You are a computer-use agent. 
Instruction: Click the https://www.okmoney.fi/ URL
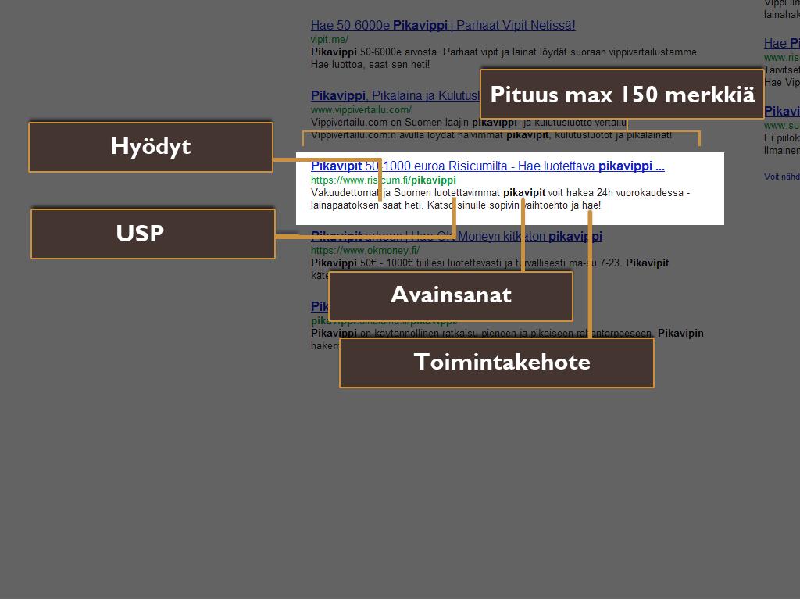[366, 251]
